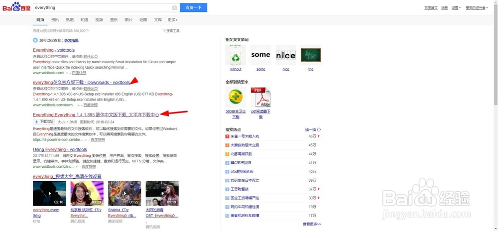Screen dimensions: 498x231
Task: Play the 02:18 video thumbnail
Action: [49, 194]
